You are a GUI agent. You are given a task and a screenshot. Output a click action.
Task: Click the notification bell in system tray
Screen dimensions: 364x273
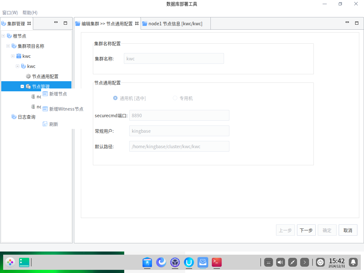353,262
